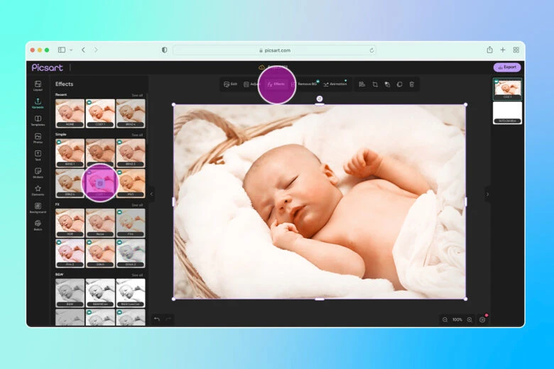Go forward in browser history
This screenshot has height=369, width=554.
tap(96, 50)
